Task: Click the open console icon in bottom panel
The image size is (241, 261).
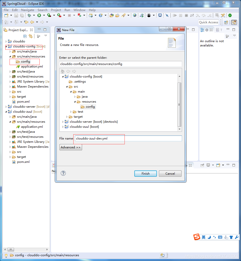Action: 218,165
